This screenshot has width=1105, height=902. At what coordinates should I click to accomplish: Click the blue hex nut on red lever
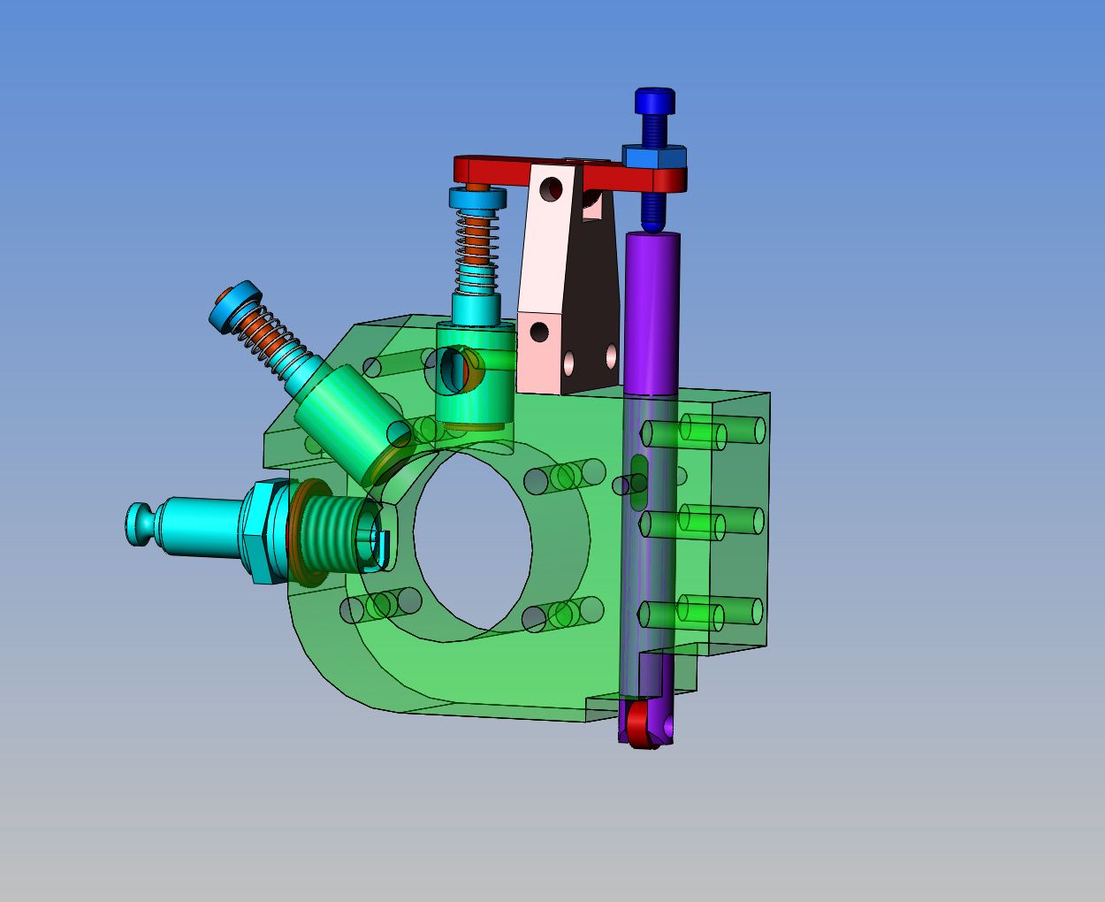pos(654,157)
